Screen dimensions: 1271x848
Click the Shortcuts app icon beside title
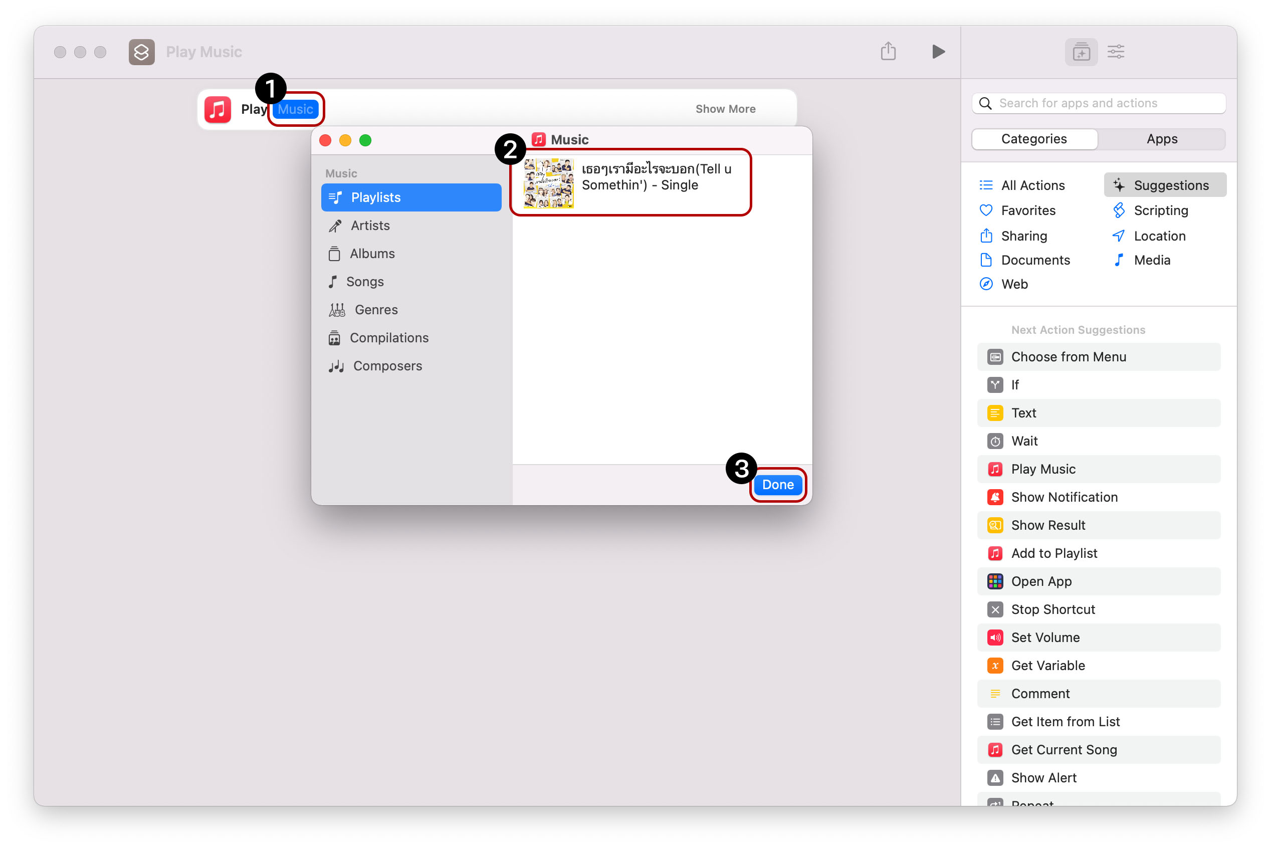(x=142, y=52)
